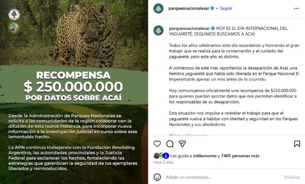
Task: Share the post via the paper plane icon
Action: point(182,144)
